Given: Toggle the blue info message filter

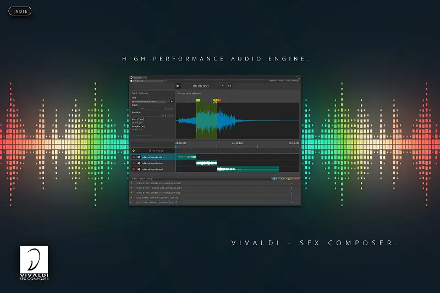Looking at the screenshot, I should (x=275, y=179).
